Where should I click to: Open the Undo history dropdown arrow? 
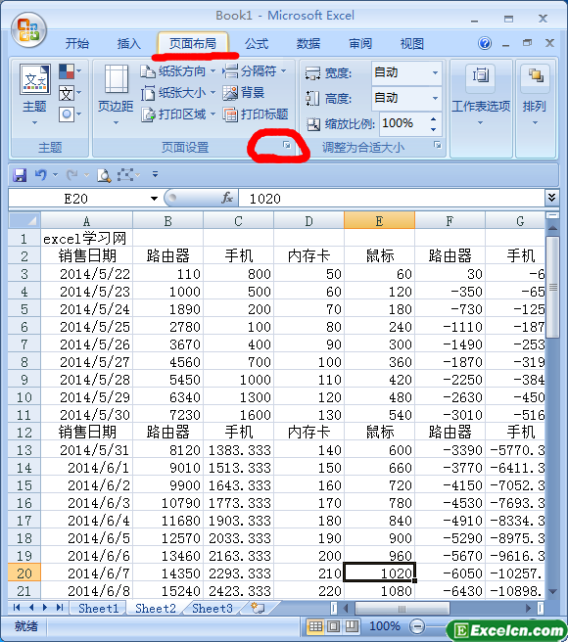coord(55,175)
